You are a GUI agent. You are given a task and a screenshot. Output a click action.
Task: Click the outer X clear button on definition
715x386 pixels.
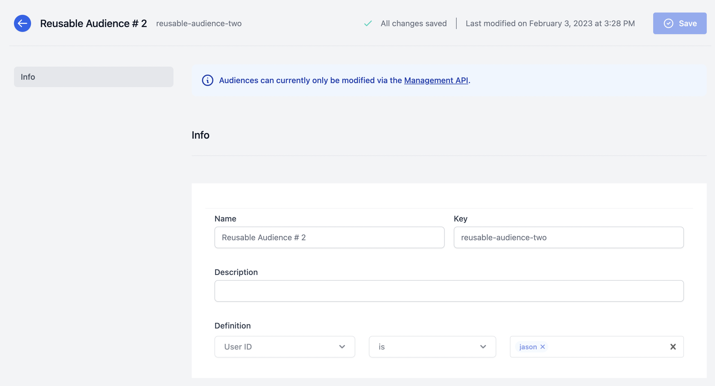click(673, 346)
